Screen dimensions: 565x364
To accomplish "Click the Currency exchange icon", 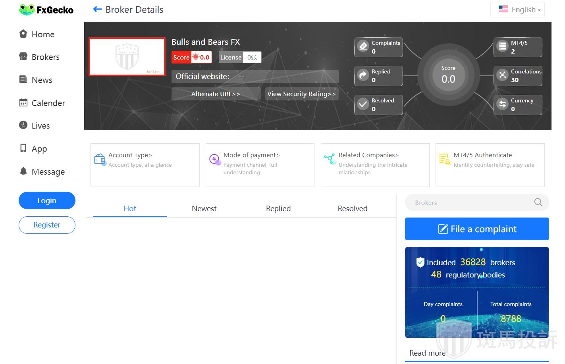I will (502, 104).
